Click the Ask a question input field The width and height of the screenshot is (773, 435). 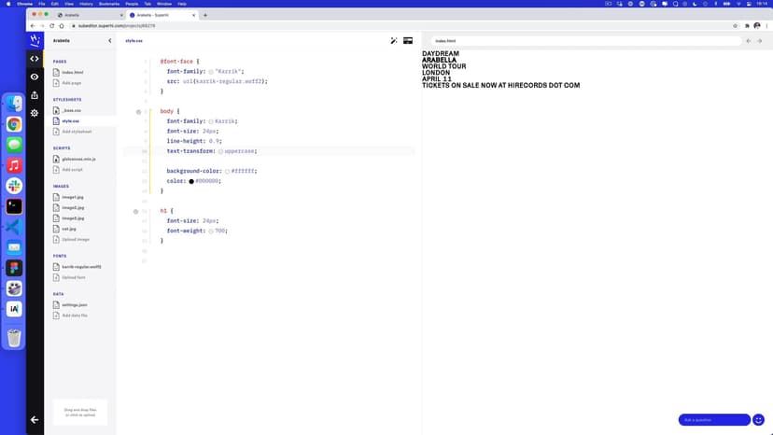coord(713,420)
